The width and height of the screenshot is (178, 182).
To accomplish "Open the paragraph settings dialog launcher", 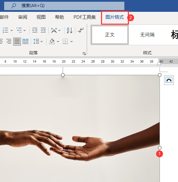I will 84,54.
